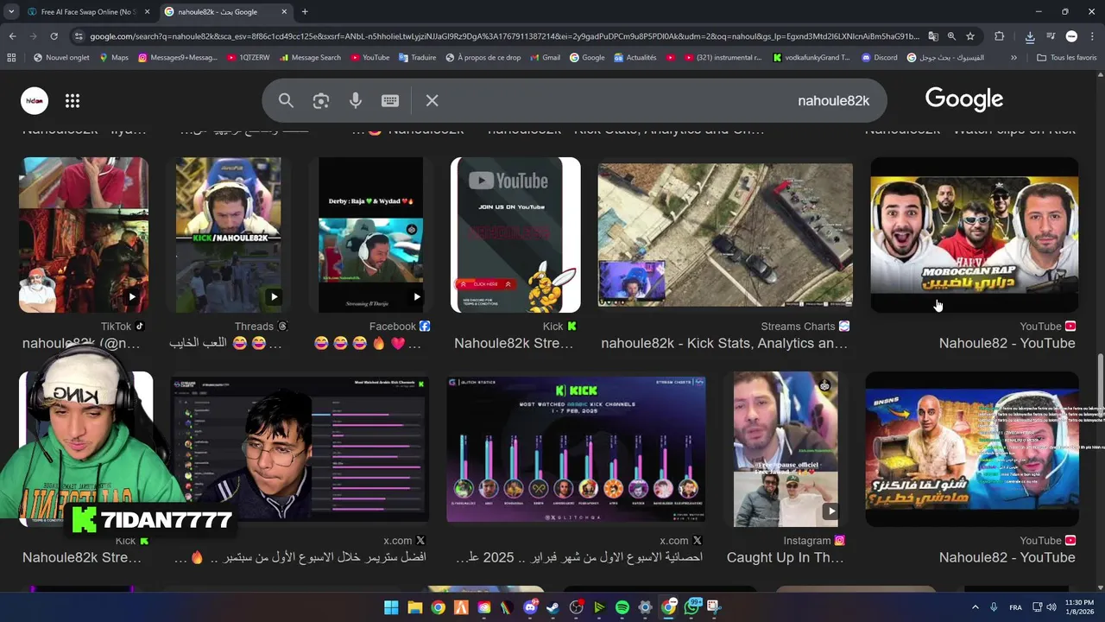Open the Messages9+Messag... bookmark
This screenshot has width=1105, height=622.
coord(178,58)
